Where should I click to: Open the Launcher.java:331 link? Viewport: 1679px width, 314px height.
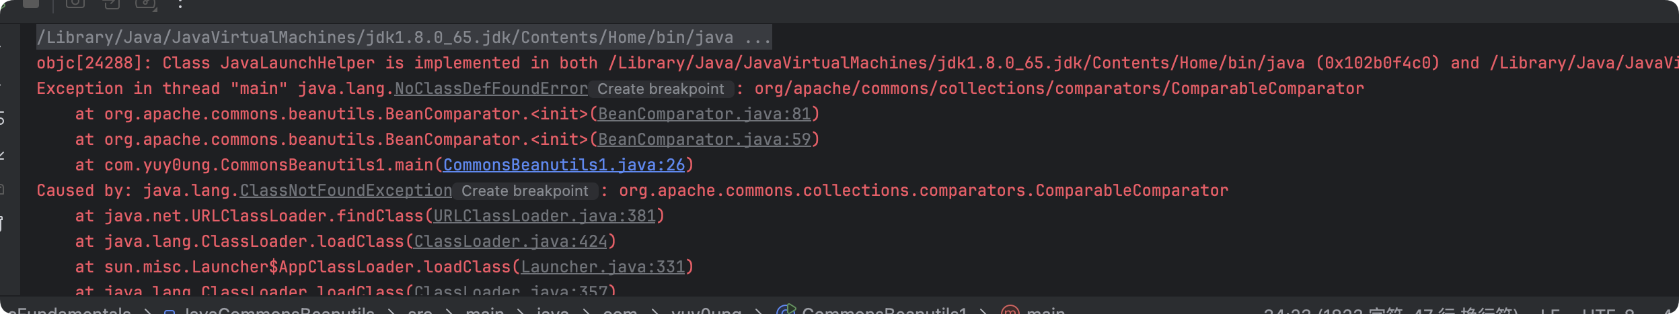[x=603, y=267]
